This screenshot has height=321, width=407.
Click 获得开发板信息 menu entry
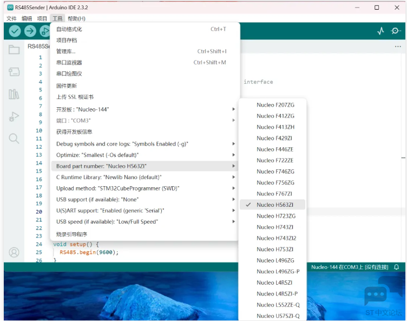pyautogui.click(x=145, y=132)
